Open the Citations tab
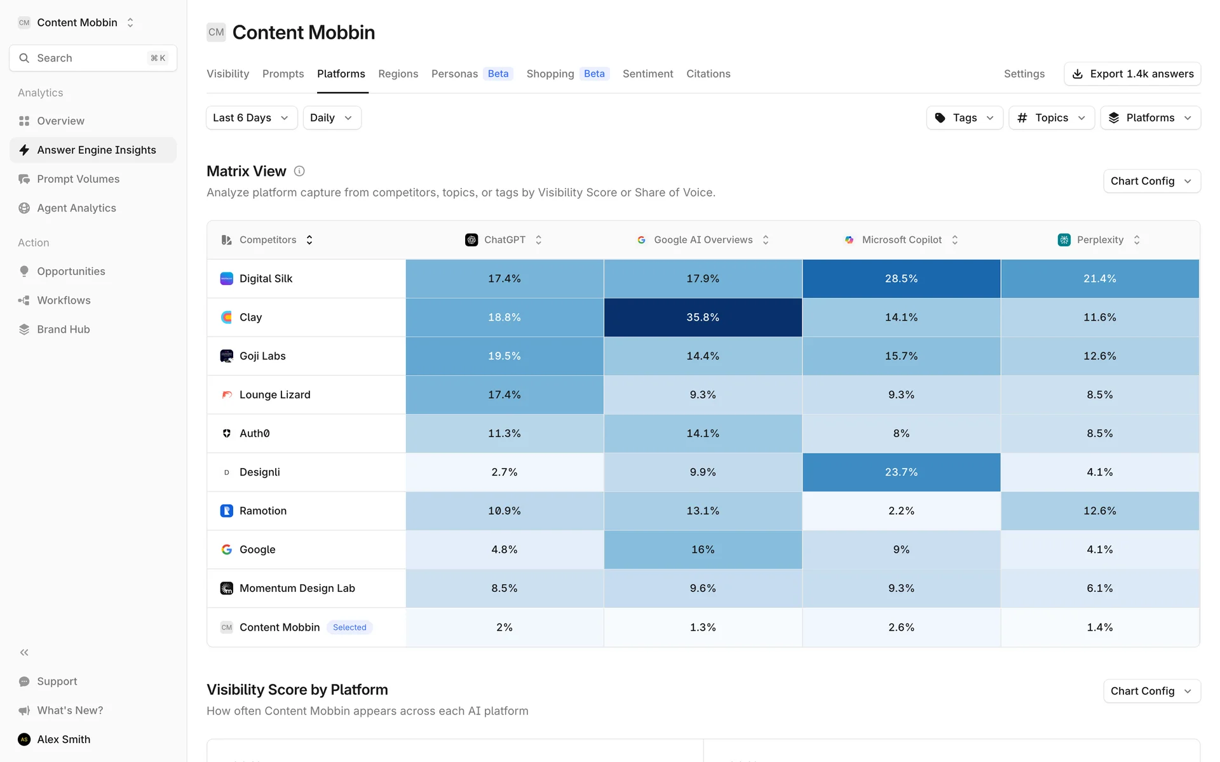Screen dimensions: 1220x762 click(708, 74)
